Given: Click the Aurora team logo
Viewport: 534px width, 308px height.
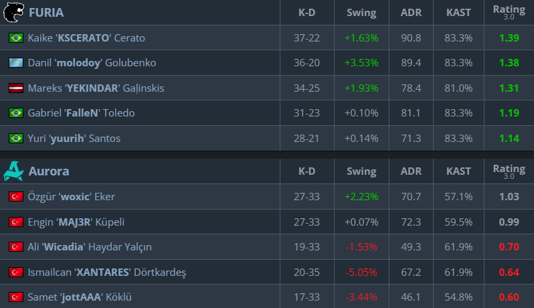Looking at the screenshot, I should click(x=13, y=171).
